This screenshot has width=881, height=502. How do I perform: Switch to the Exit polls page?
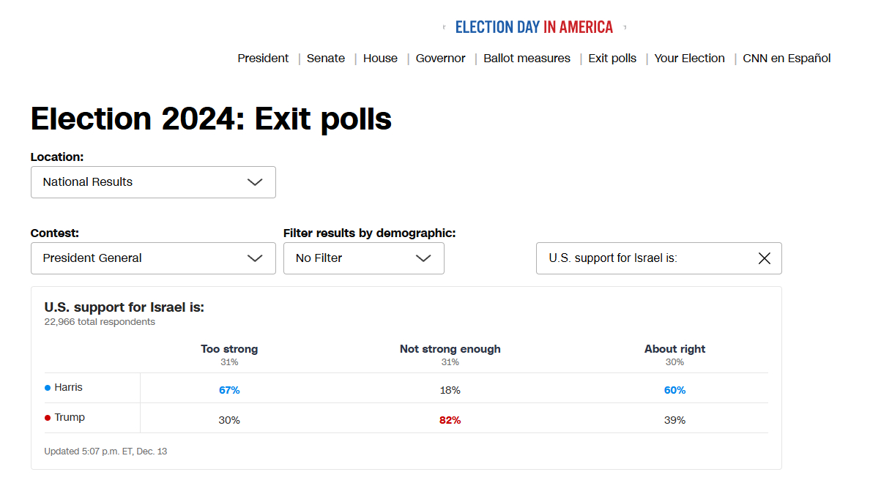click(x=612, y=59)
